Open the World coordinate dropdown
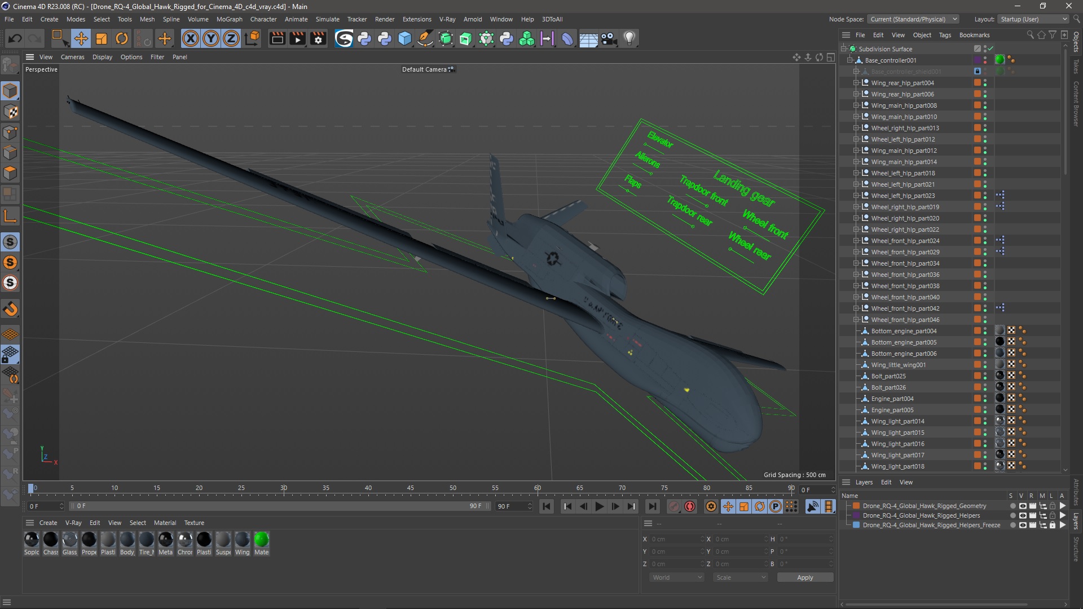Screen dimensions: 1083x609 tap(676, 577)
